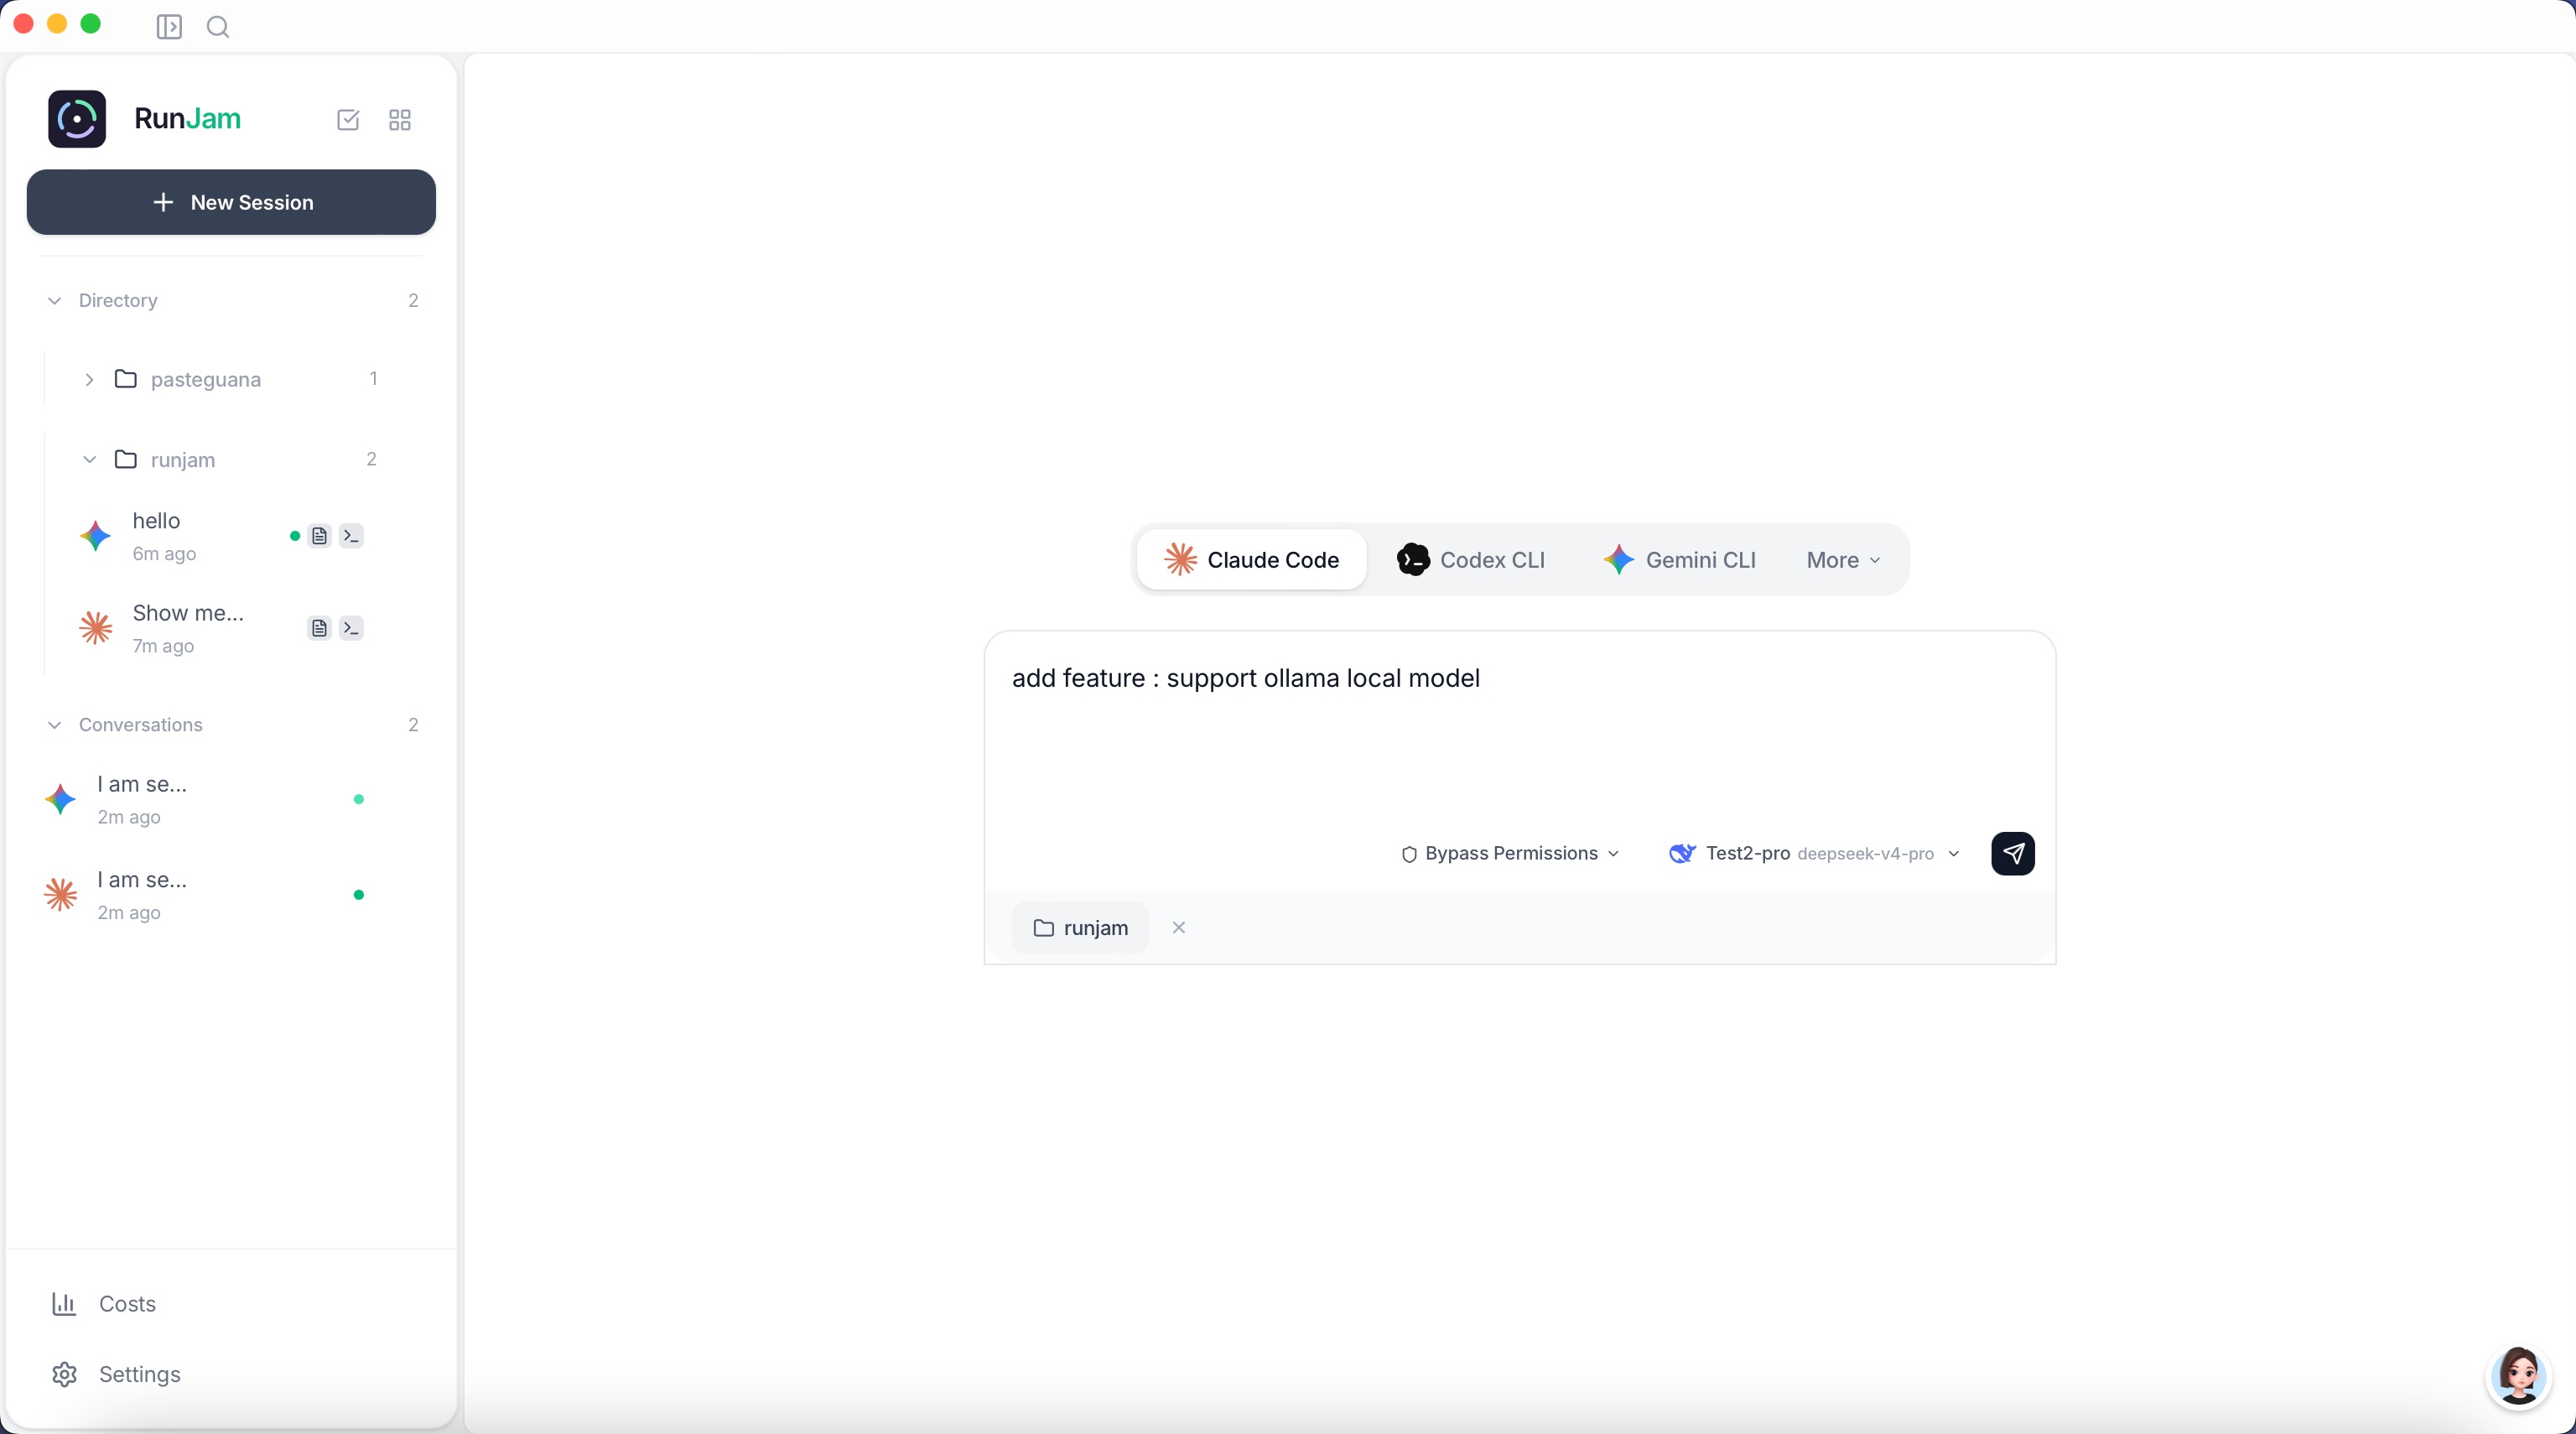Click the Settings gear icon
The width and height of the screenshot is (2576, 1434).
pyautogui.click(x=64, y=1374)
